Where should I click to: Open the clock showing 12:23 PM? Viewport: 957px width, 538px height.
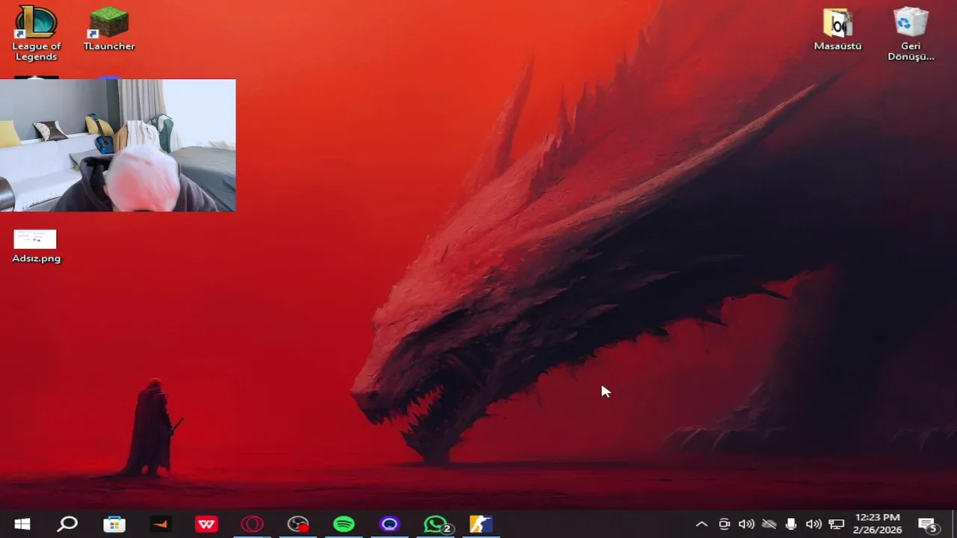[x=878, y=524]
